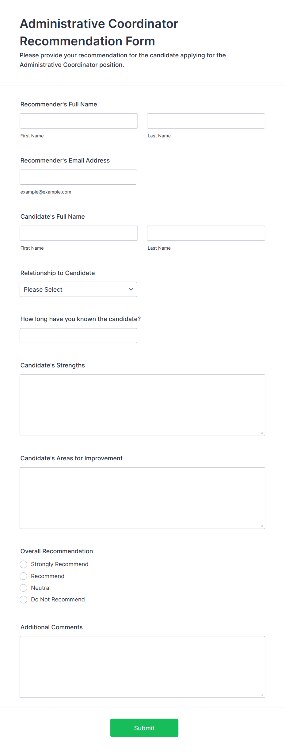This screenshot has width=285, height=752.
Task: Click the candidate's Last Name field
Action: (206, 233)
